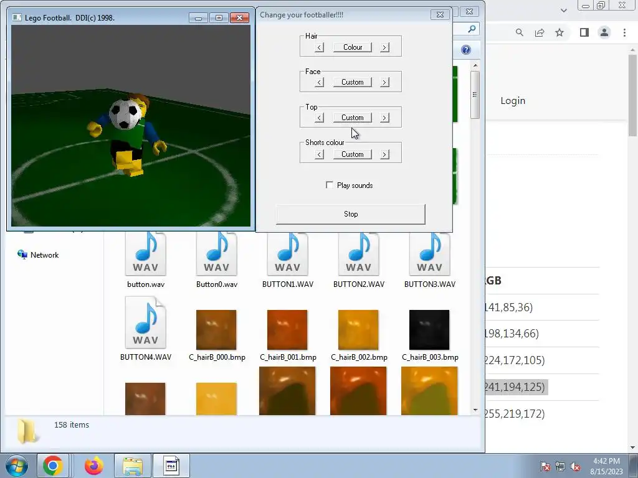Screen dimensions: 638x478
Task: Click the Shorts colour Custom button
Action: coord(353,154)
